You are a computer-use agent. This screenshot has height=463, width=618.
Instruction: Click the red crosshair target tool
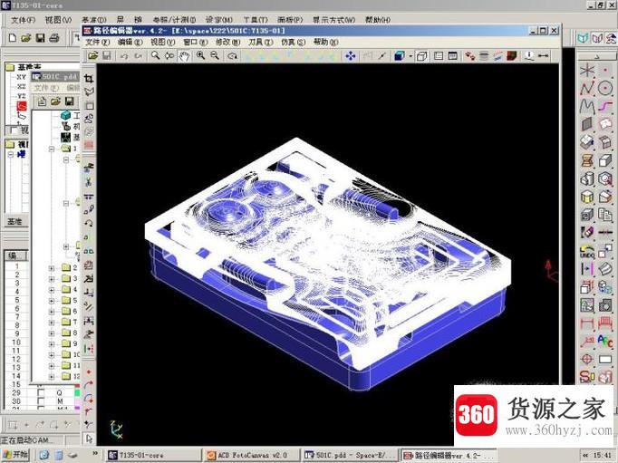[587, 359]
